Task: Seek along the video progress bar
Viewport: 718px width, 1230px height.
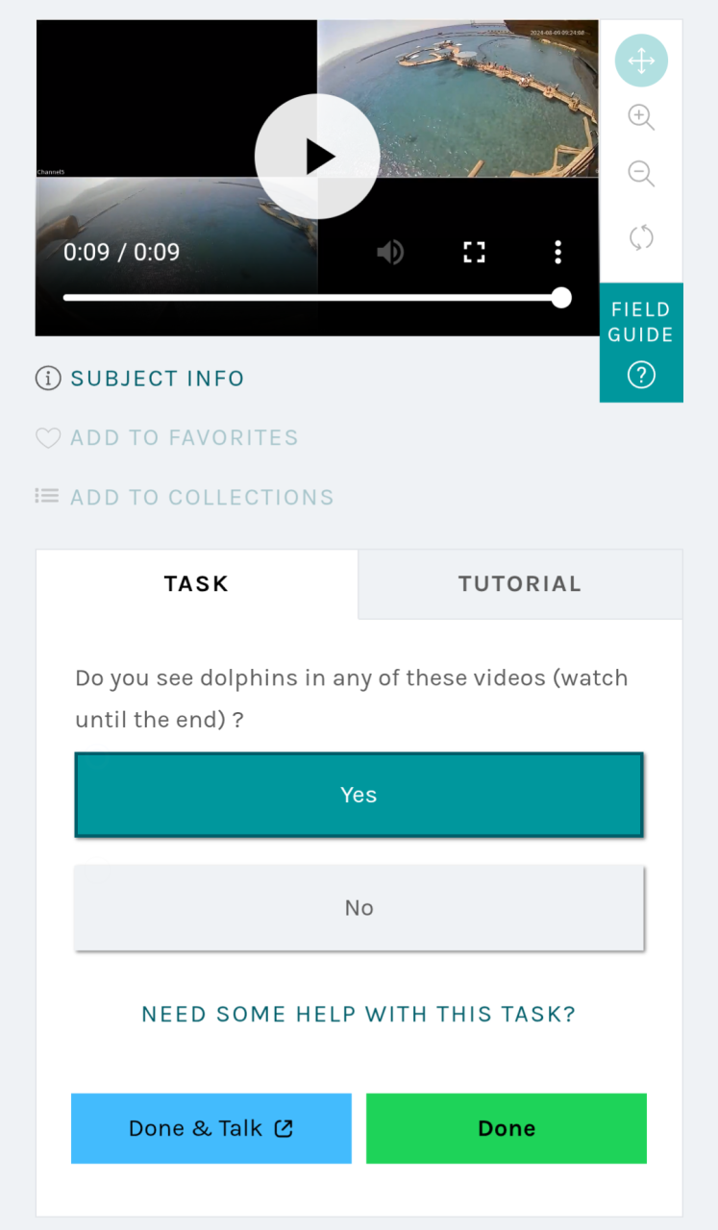Action: click(x=312, y=298)
